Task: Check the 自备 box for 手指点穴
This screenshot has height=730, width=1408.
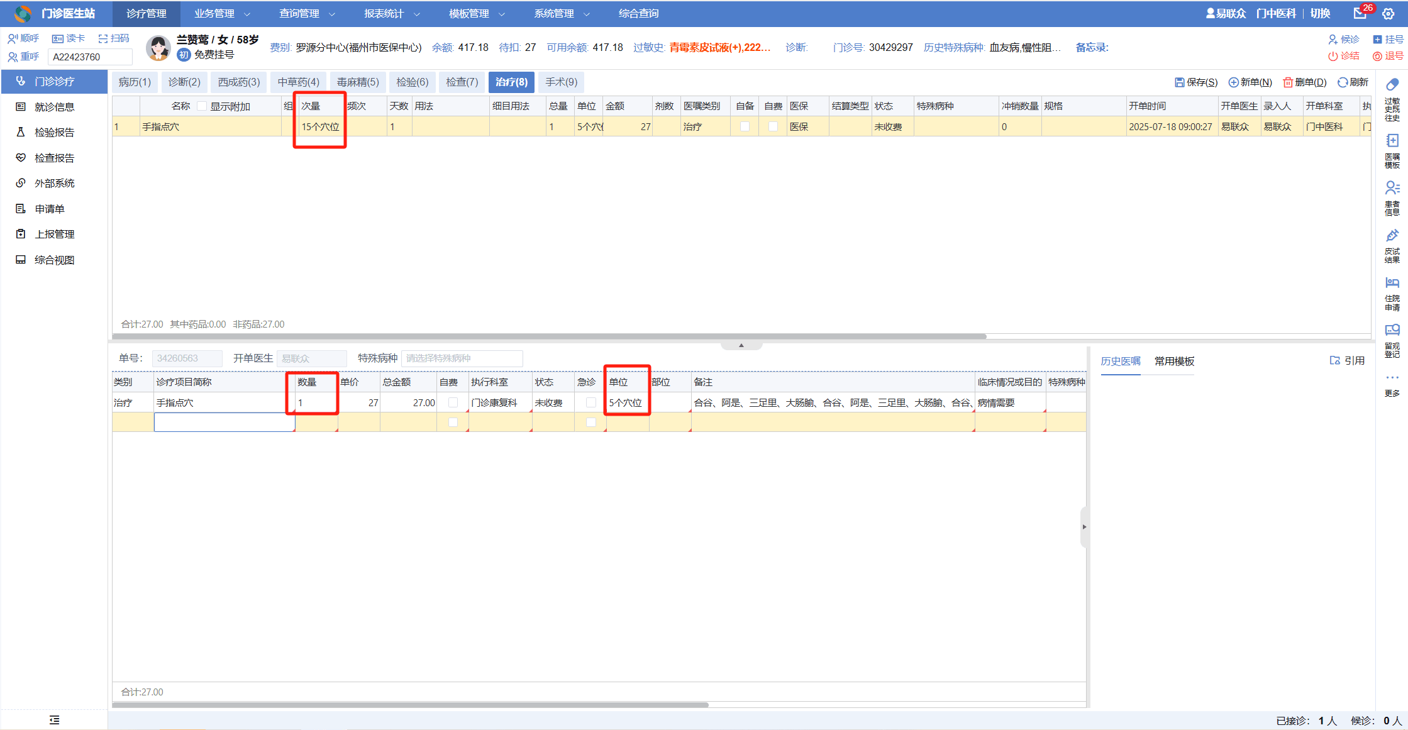Action: click(745, 127)
